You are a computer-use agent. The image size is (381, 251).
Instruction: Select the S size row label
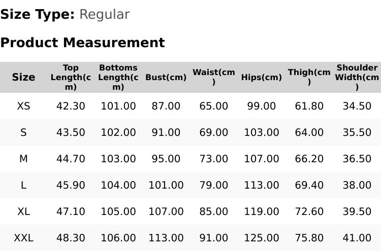click(23, 132)
